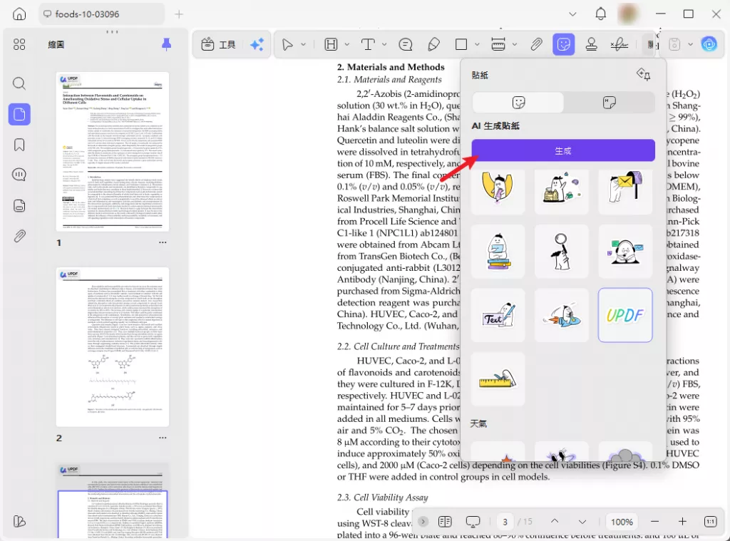
Task: Select the stamp tool
Action: coord(591,44)
